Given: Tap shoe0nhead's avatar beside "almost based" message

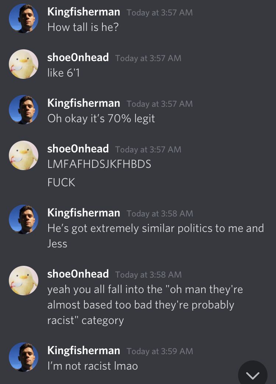Looking at the screenshot, I should (x=24, y=281).
